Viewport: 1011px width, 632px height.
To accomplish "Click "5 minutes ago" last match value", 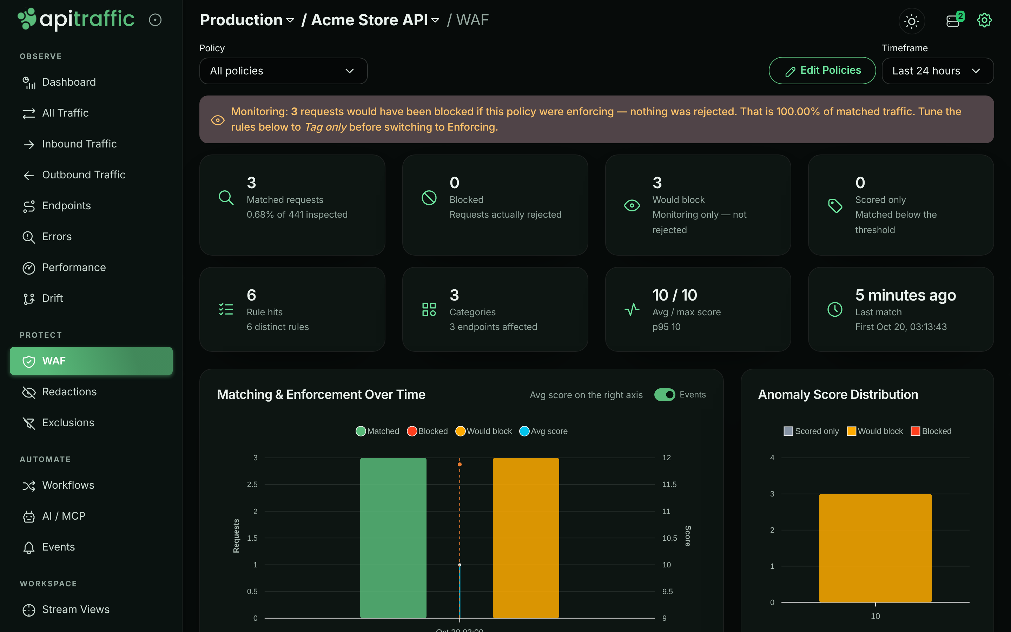I will 905,295.
